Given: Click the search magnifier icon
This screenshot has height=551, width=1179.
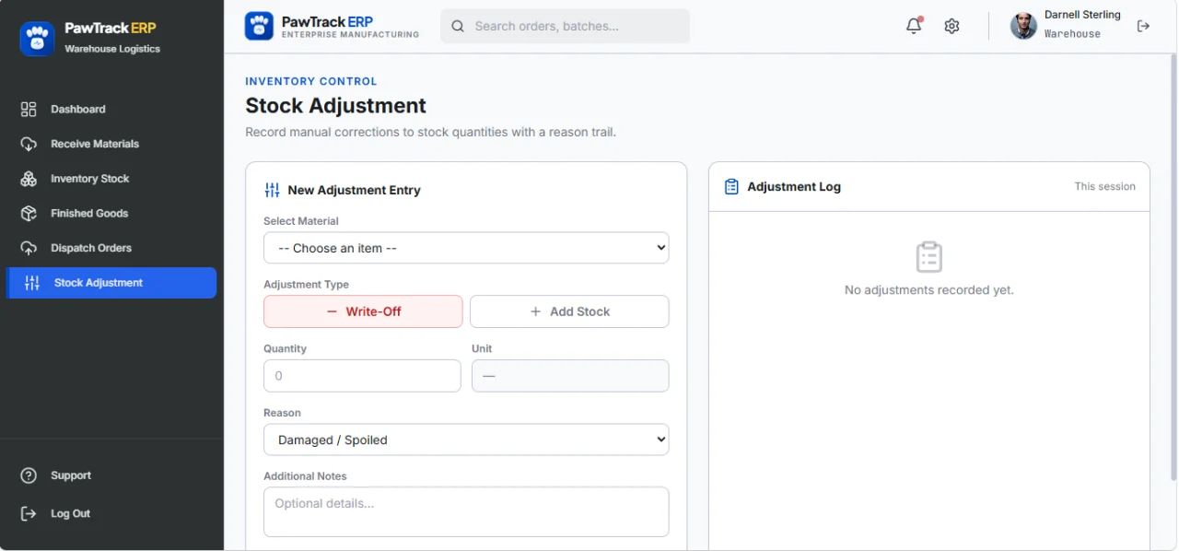Looking at the screenshot, I should point(457,27).
